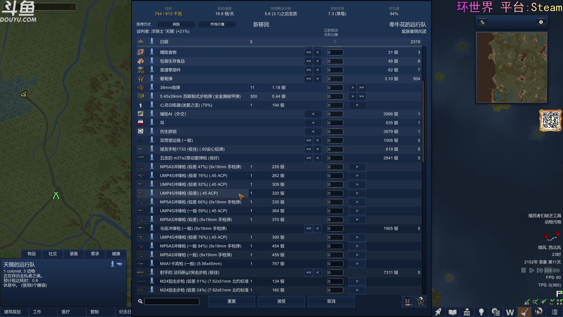Image resolution: width=563 pixels, height=317 pixels.
Task: Sort the trade list by 类型
Action: 176,24
